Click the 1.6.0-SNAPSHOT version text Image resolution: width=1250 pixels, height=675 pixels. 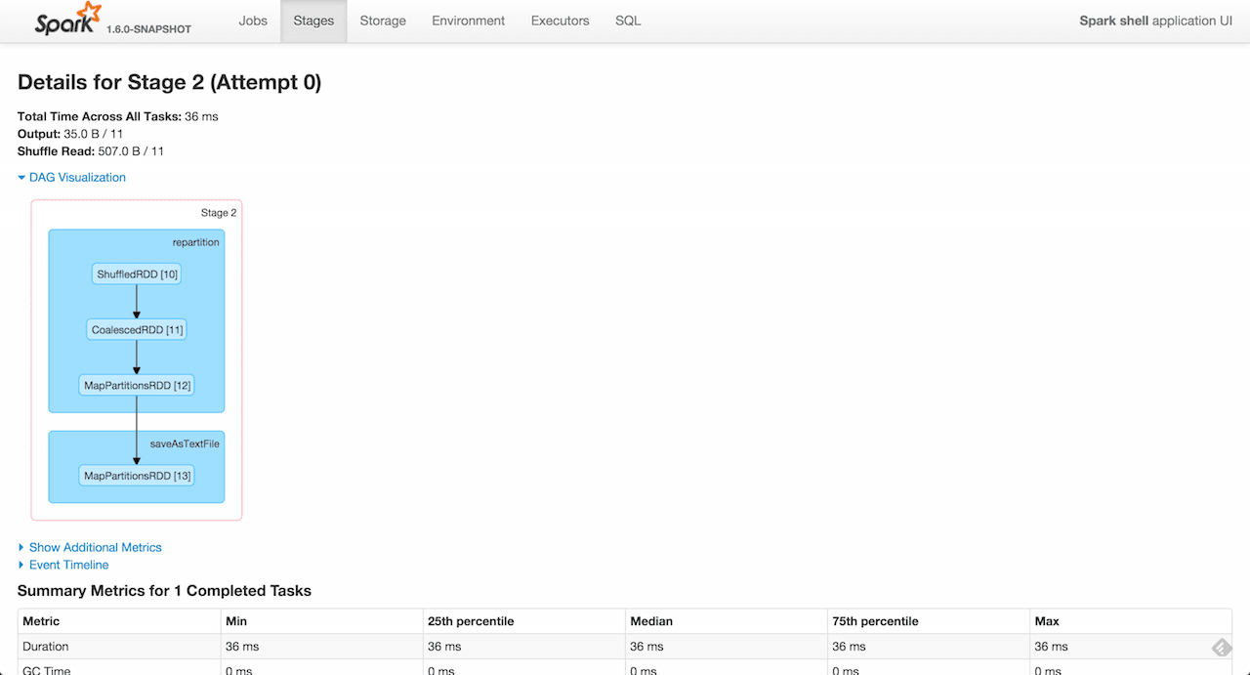tap(148, 29)
